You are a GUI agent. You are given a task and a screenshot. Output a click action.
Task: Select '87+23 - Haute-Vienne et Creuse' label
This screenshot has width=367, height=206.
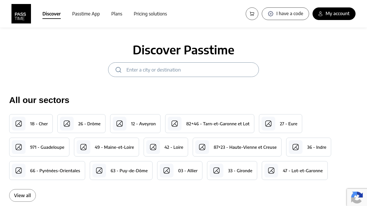coord(245,147)
